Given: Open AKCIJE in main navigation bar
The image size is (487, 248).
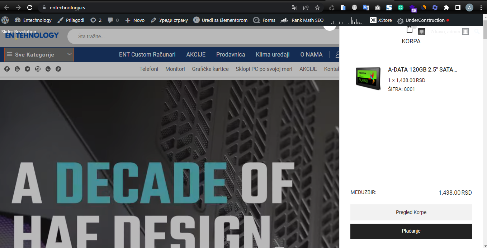Looking at the screenshot, I should 196,54.
